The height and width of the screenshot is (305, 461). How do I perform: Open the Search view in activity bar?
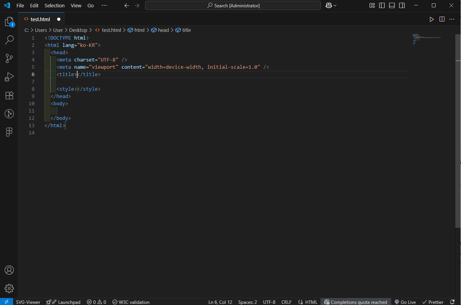coord(9,40)
